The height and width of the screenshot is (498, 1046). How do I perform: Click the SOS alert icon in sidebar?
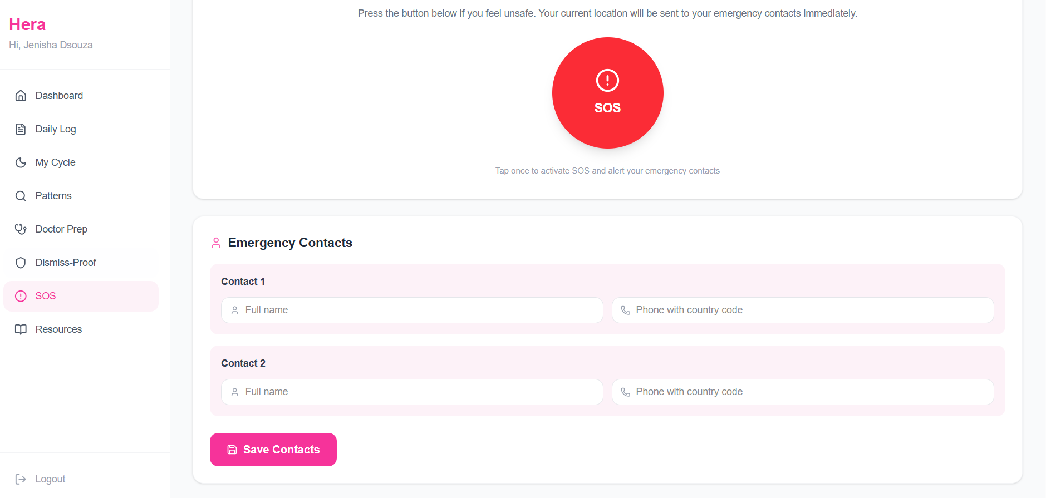pyautogui.click(x=21, y=296)
